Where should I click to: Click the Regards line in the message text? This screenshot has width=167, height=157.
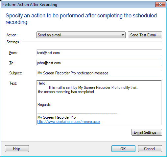[x=44, y=105]
